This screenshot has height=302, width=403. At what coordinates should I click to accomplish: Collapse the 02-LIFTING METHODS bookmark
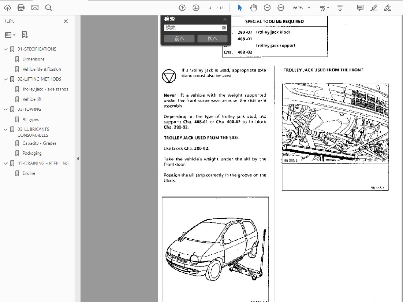(5, 79)
